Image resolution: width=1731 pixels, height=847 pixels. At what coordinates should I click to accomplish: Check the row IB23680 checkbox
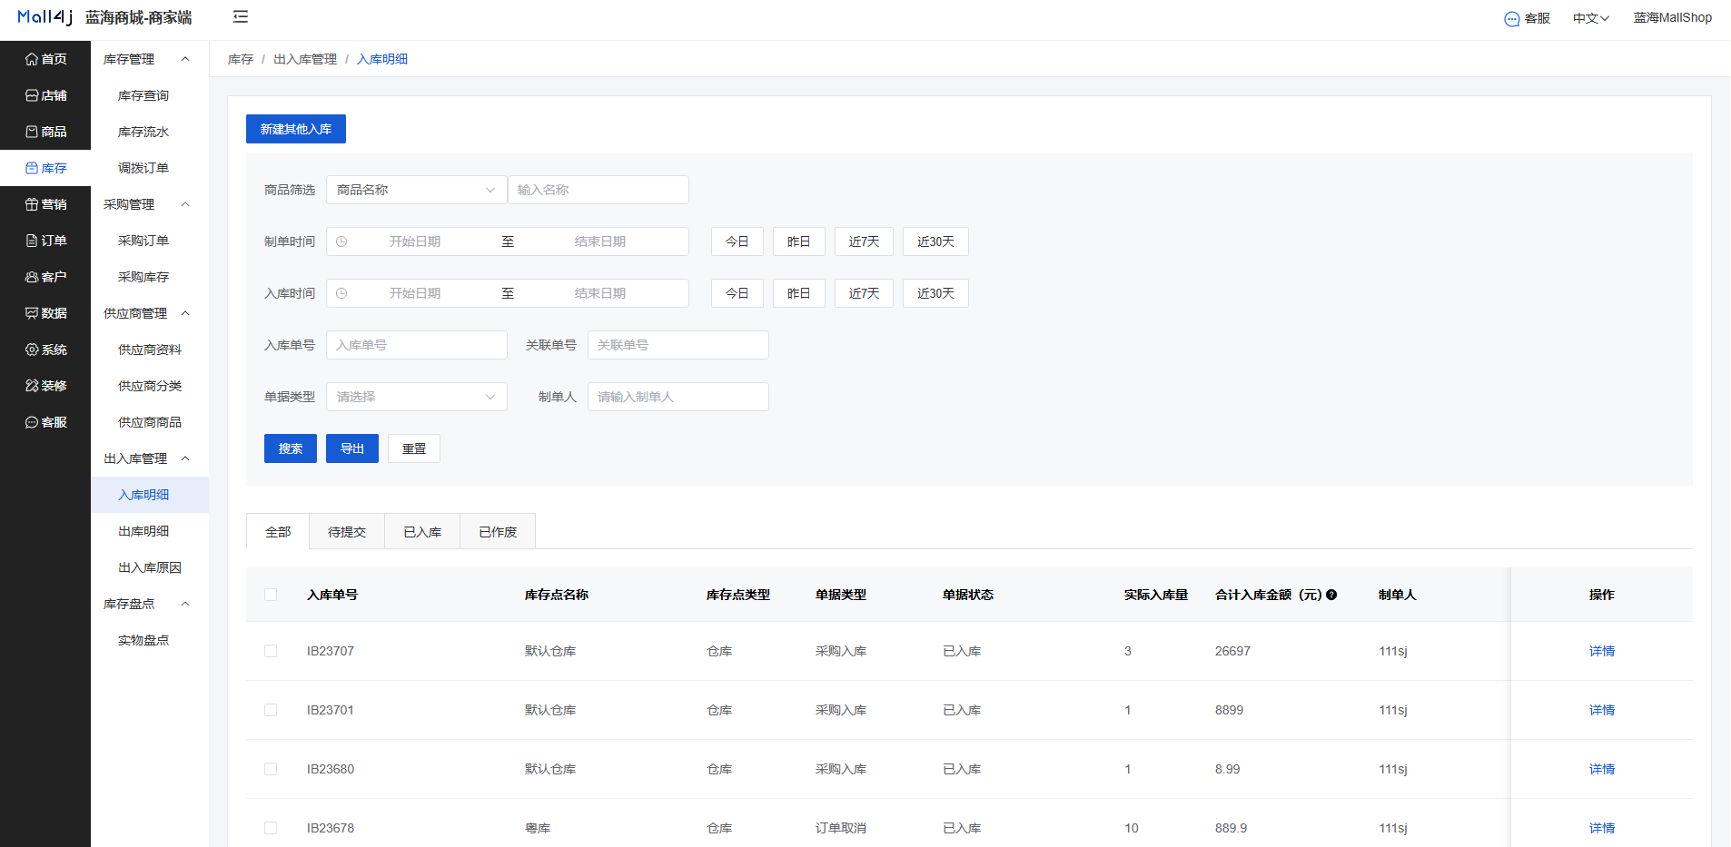coord(271,769)
